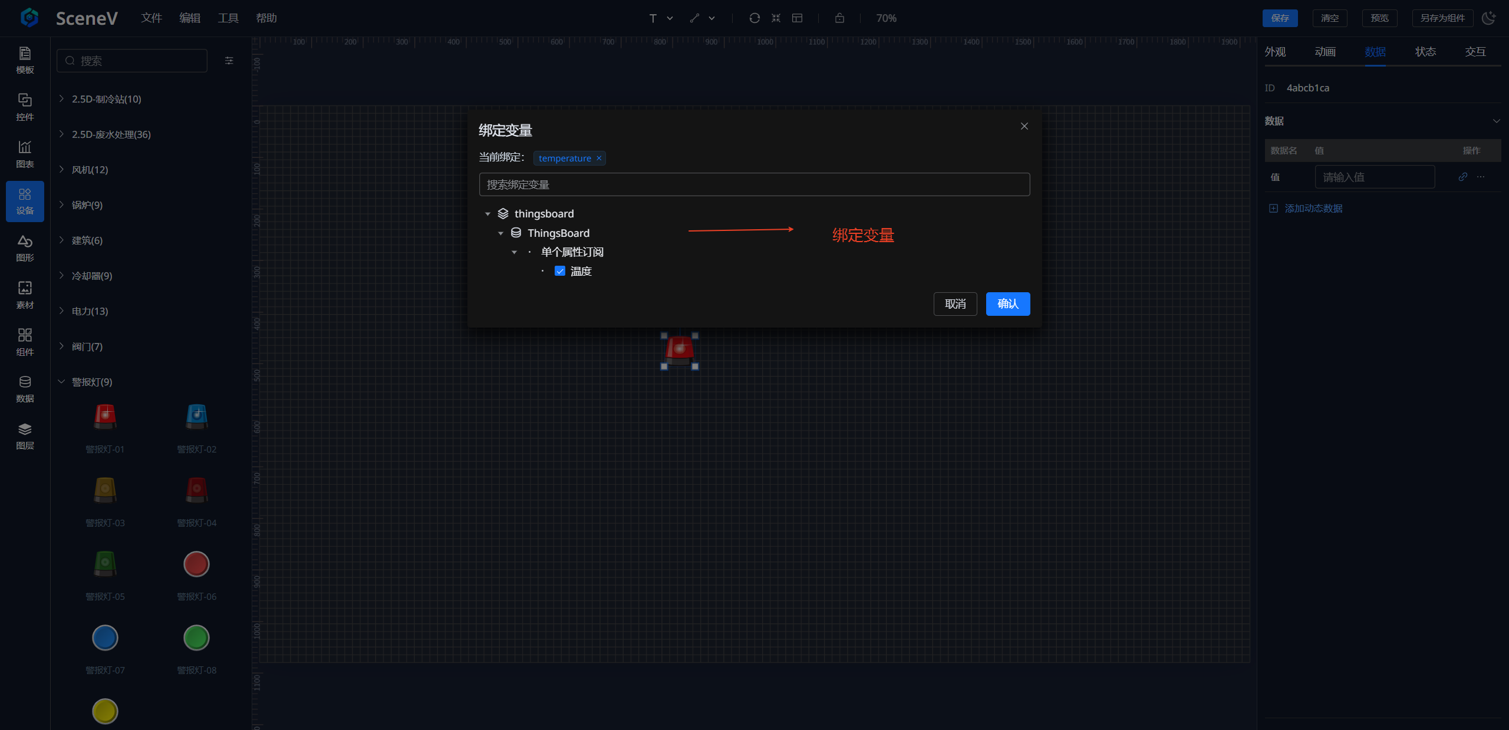Switch to the 动画 tab

[x=1325, y=52]
